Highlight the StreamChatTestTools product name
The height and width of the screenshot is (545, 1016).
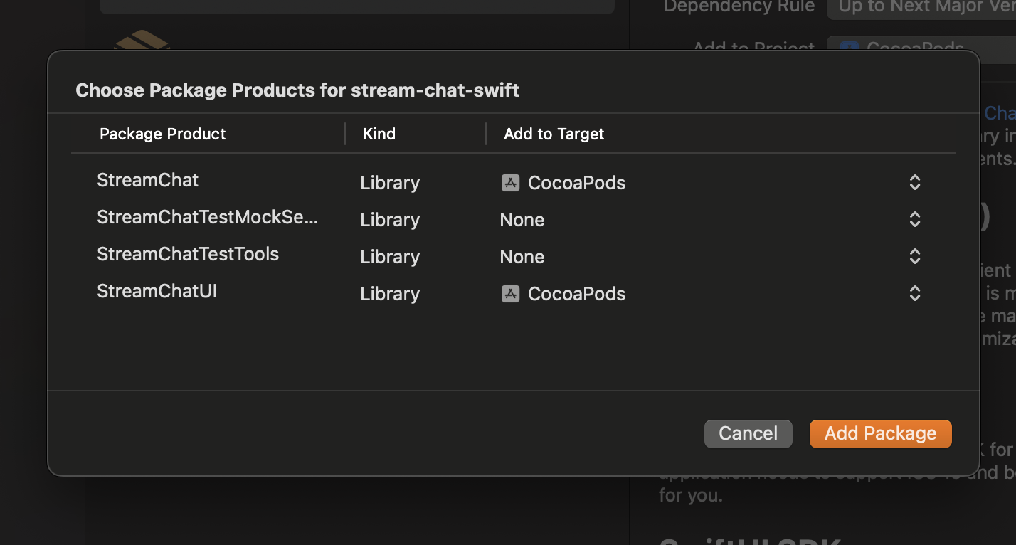188,254
